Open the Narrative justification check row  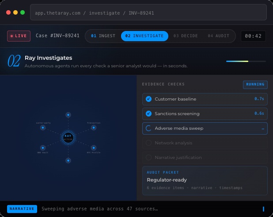point(205,158)
